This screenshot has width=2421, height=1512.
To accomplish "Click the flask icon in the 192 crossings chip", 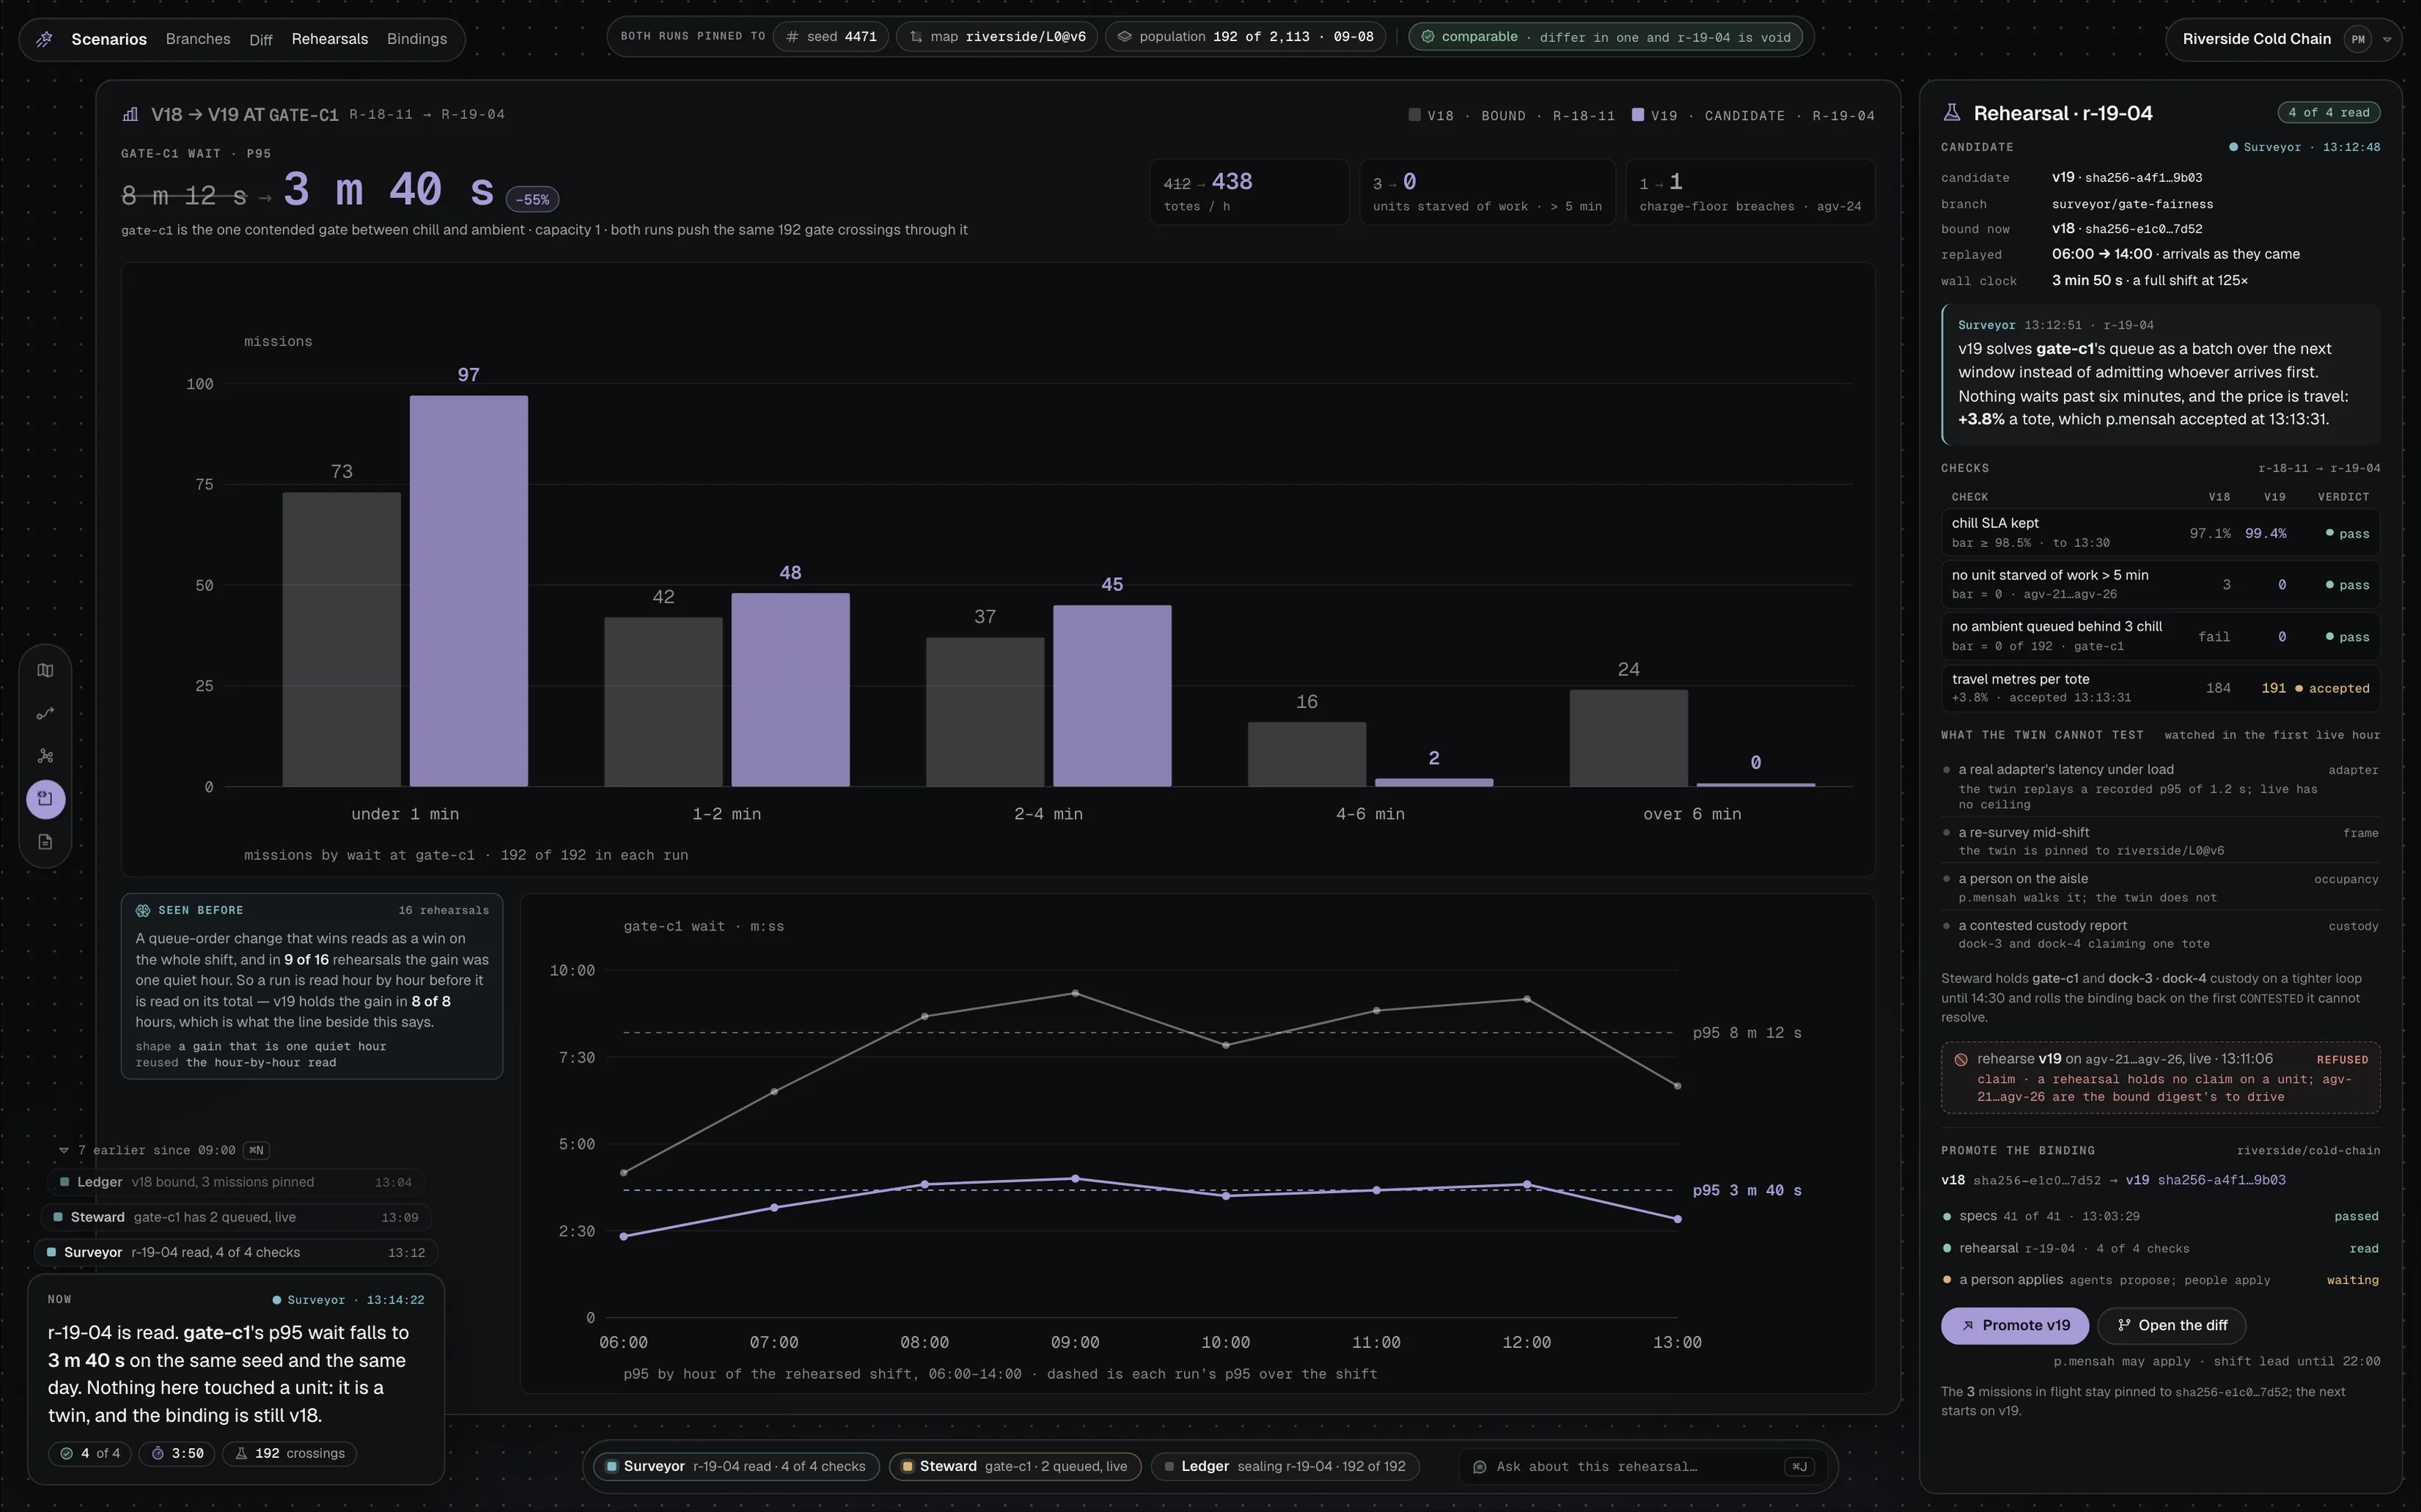I will (241, 1454).
